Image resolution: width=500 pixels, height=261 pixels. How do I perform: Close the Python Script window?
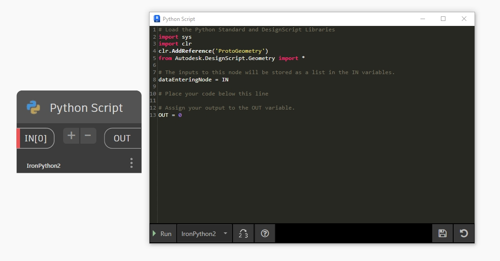point(464,19)
